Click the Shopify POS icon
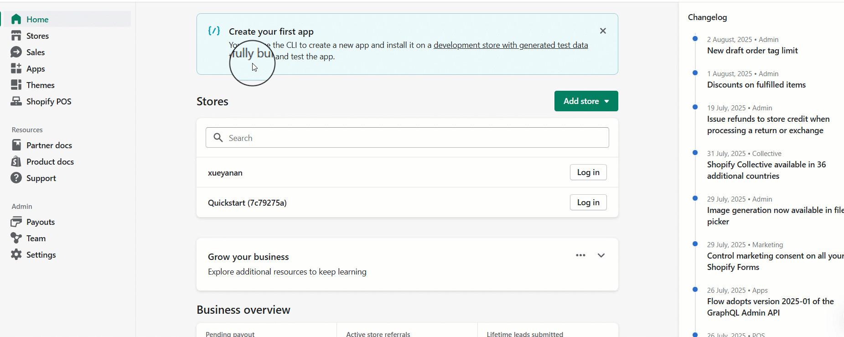844x337 pixels. 16,101
